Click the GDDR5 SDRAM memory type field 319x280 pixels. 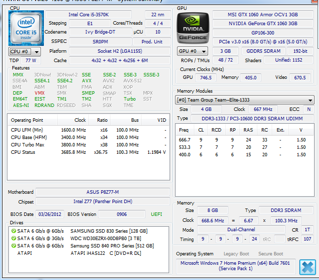263,51
